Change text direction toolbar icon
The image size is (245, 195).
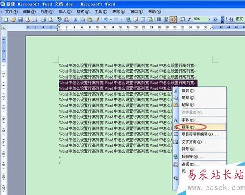(166, 20)
